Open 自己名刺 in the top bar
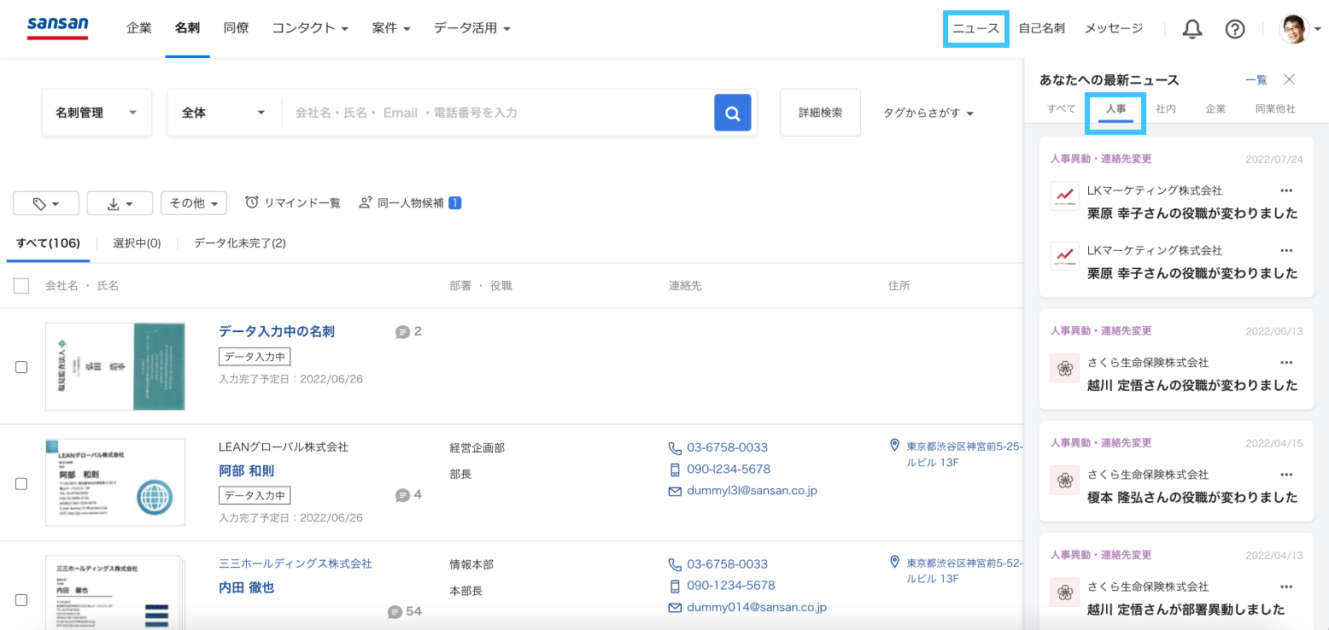The image size is (1329, 630). (x=1042, y=28)
